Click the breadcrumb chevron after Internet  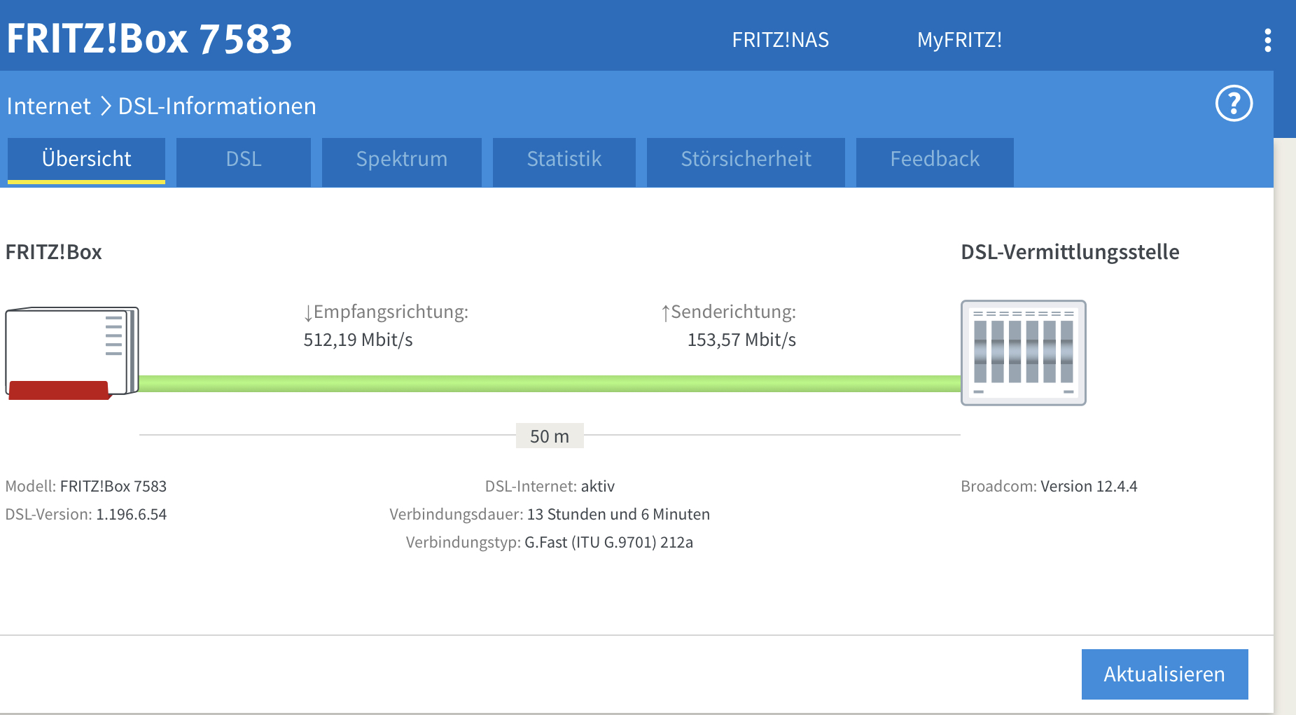click(106, 106)
